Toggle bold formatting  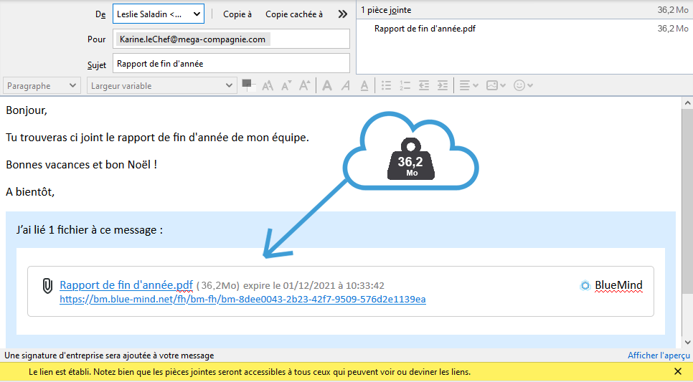pos(327,85)
